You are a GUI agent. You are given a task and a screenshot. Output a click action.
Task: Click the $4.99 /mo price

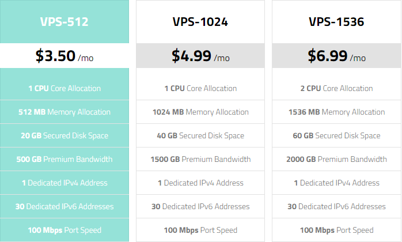pos(200,56)
